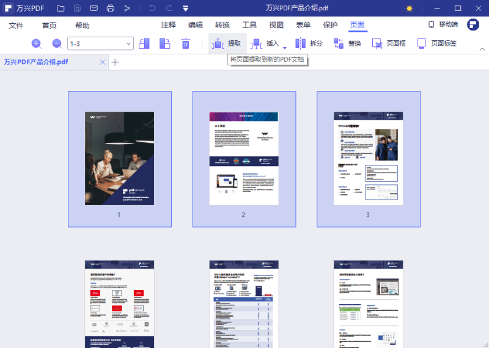Click the 移动端 mobile link

pyautogui.click(x=443, y=24)
